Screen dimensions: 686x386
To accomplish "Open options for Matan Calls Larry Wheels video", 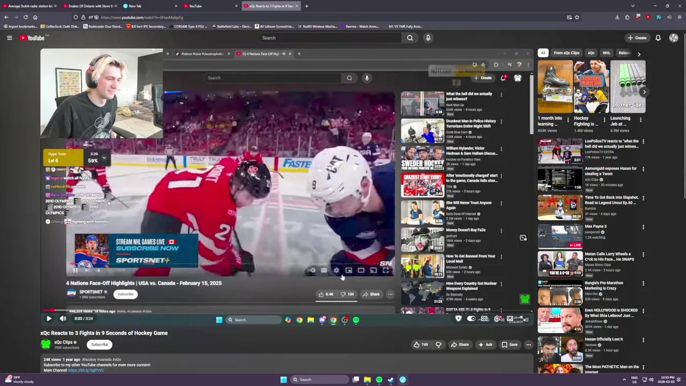I will pyautogui.click(x=643, y=255).
